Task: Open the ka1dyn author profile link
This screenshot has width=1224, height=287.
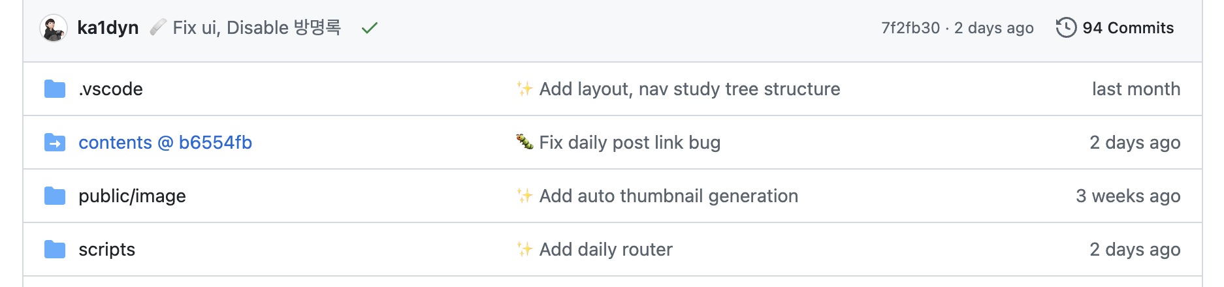Action: (x=108, y=28)
